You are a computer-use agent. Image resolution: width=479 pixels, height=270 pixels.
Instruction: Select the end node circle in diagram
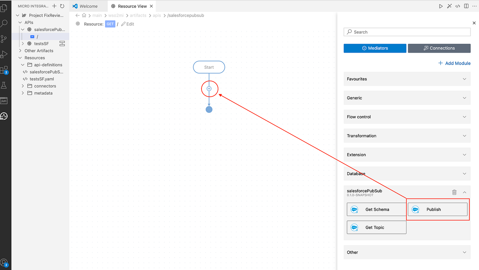point(209,109)
